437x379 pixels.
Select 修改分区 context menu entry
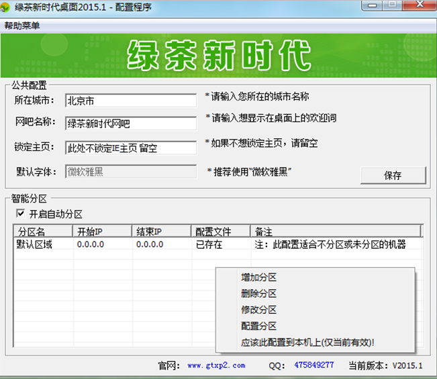[258, 310]
